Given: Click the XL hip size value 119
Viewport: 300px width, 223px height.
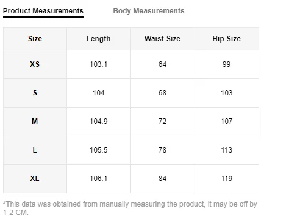Looking at the screenshot, I should click(227, 179).
